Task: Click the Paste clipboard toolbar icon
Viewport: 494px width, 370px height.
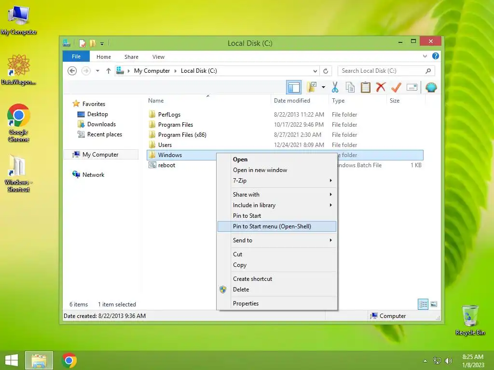Action: coord(366,87)
